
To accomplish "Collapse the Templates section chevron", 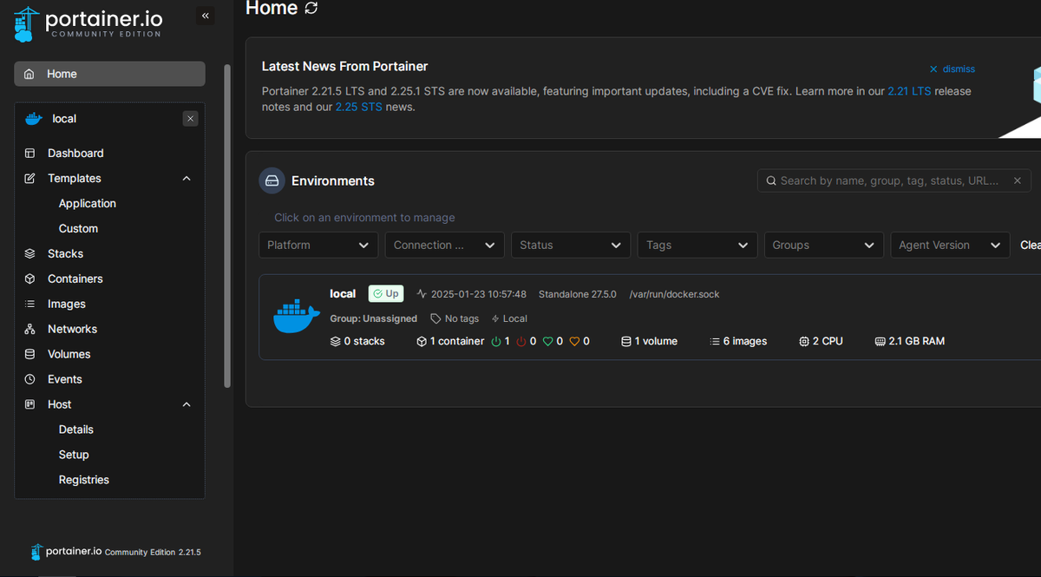I will pyautogui.click(x=187, y=178).
